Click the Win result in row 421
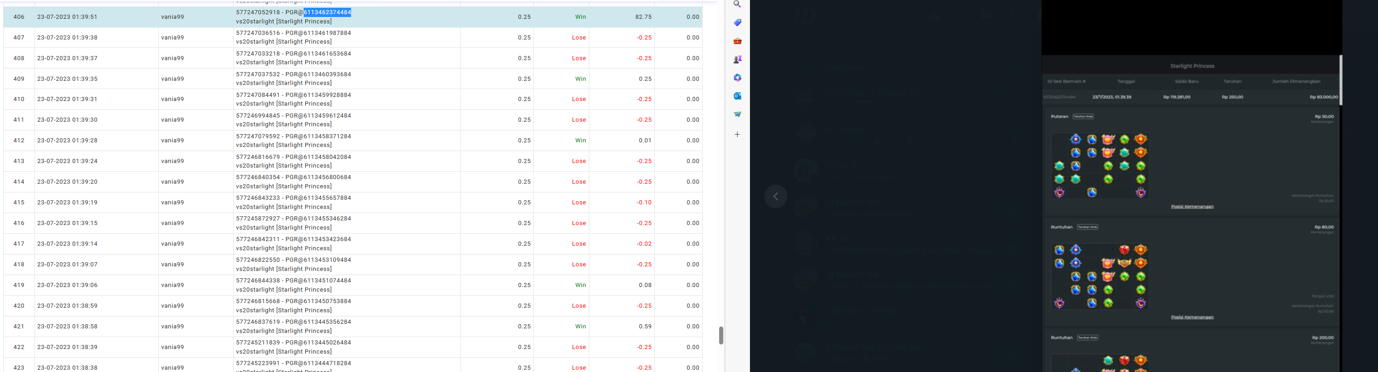 pos(580,327)
